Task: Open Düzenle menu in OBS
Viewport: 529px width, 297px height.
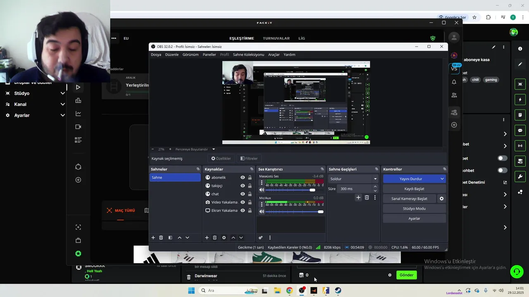Action: click(172, 54)
